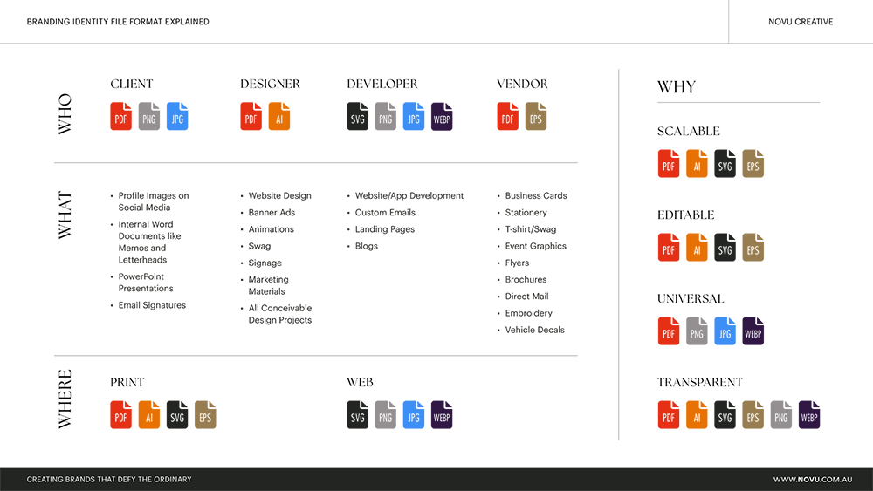Click the PDF icon under PRINT
Image resolution: width=873 pixels, height=491 pixels.
point(120,415)
